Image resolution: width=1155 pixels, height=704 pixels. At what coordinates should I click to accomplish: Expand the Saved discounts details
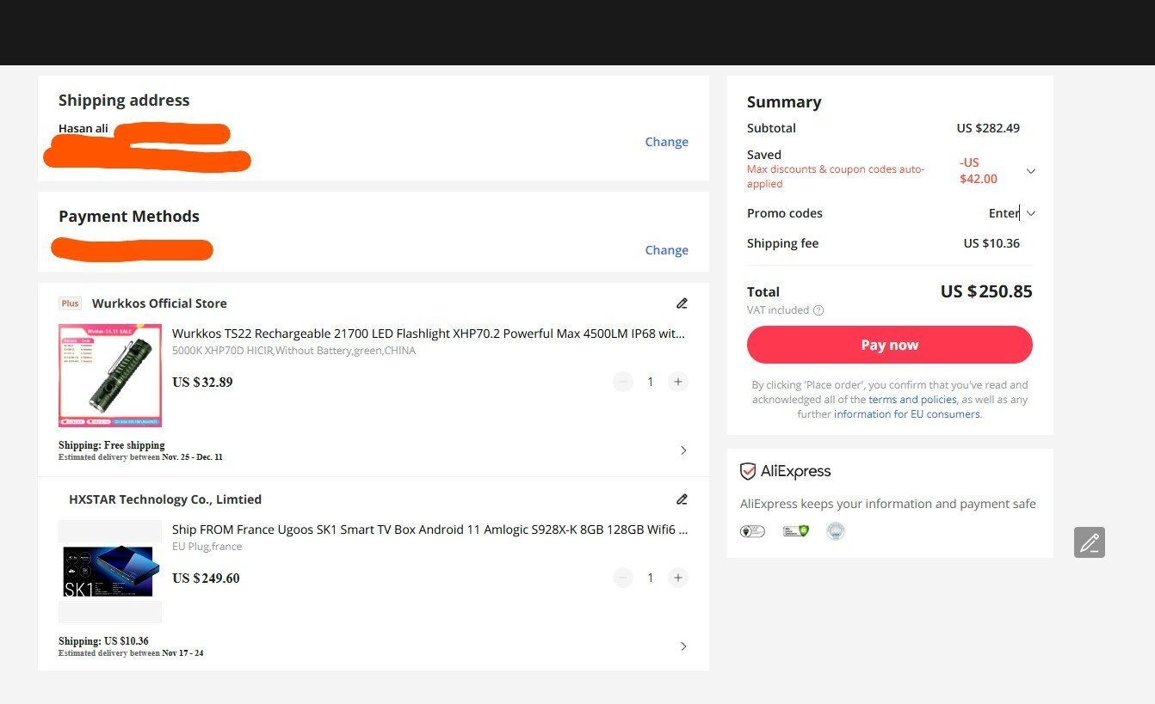click(1031, 171)
